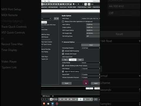Click the Output Latency value field
The image size is (141, 106).
coord(93,27)
